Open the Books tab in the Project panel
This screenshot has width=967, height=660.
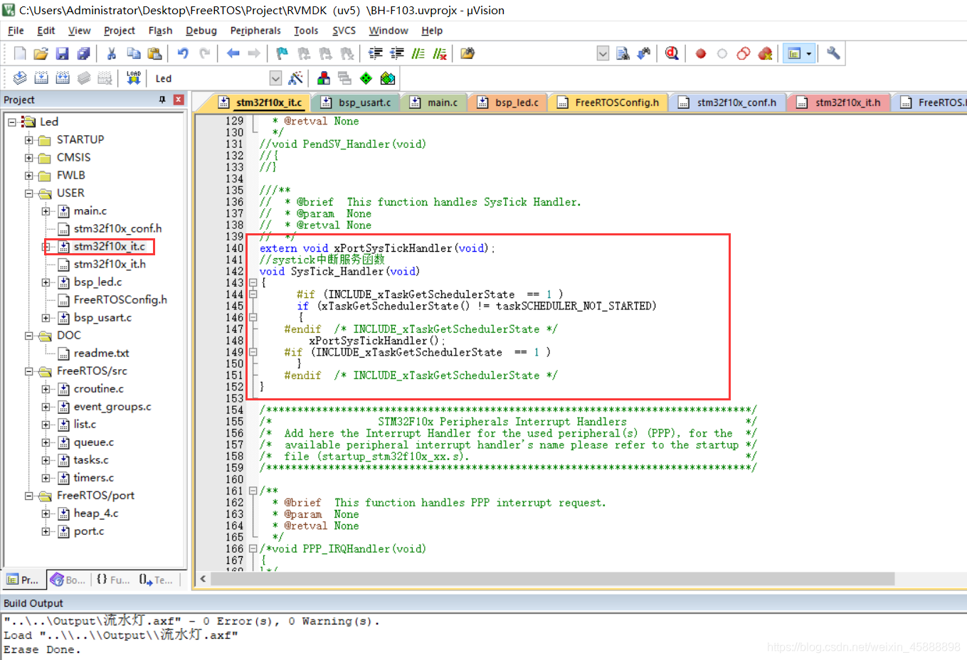[x=68, y=580]
